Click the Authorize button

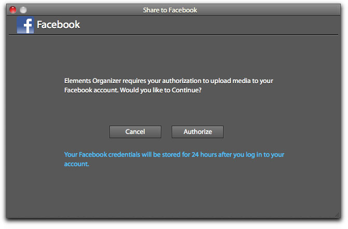[x=197, y=132]
